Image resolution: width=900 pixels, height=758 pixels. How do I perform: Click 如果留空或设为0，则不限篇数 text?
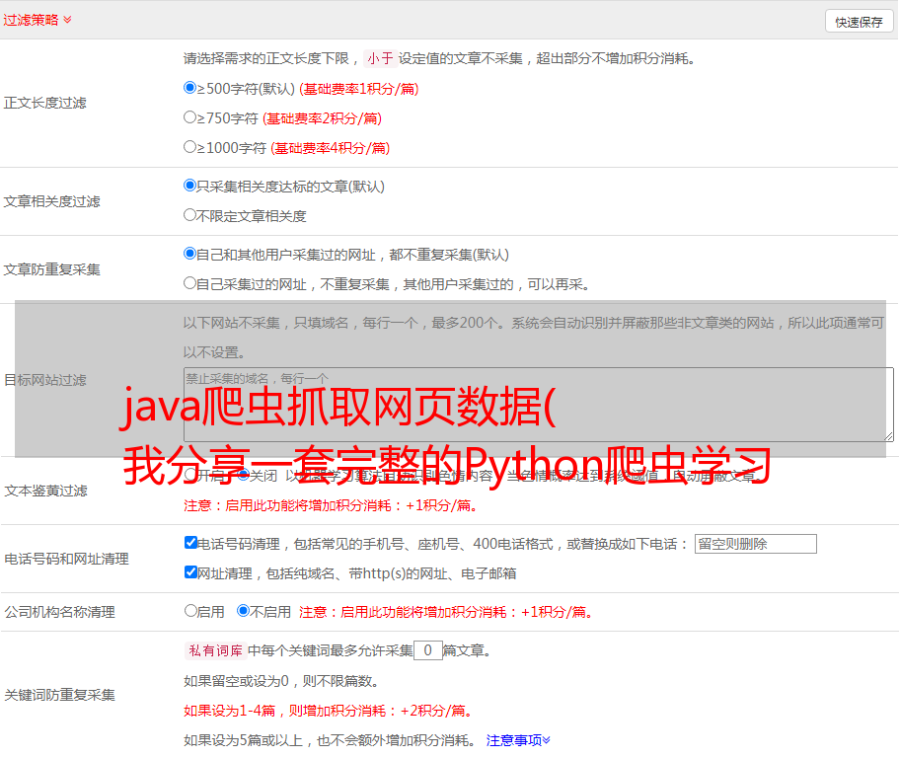click(x=281, y=681)
